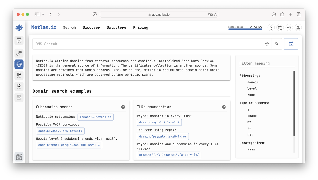Expand the Subdomains search help circle
Viewport: 318px width, 180px height.
[123, 107]
